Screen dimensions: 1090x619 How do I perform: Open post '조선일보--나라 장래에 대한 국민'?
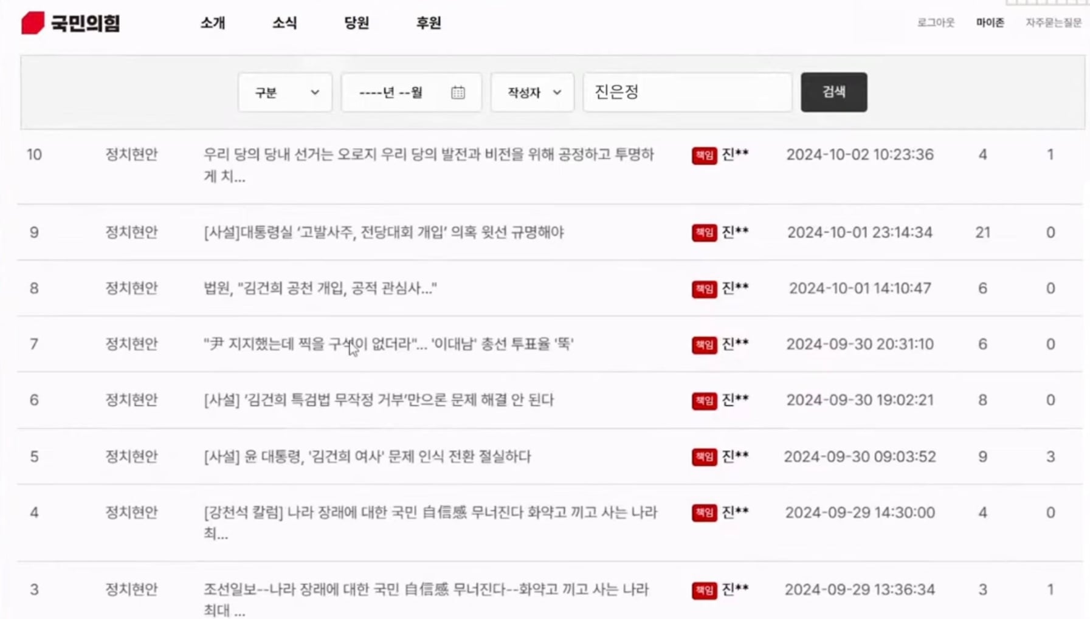(426, 600)
